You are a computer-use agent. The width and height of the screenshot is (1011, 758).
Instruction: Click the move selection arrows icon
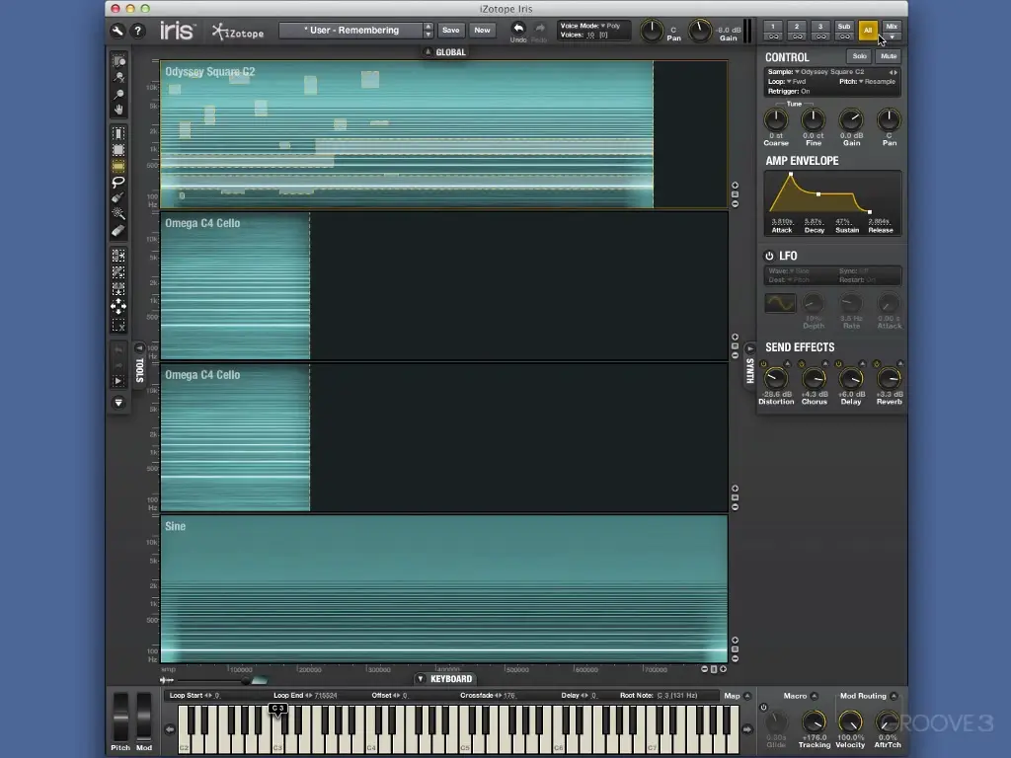pos(118,306)
